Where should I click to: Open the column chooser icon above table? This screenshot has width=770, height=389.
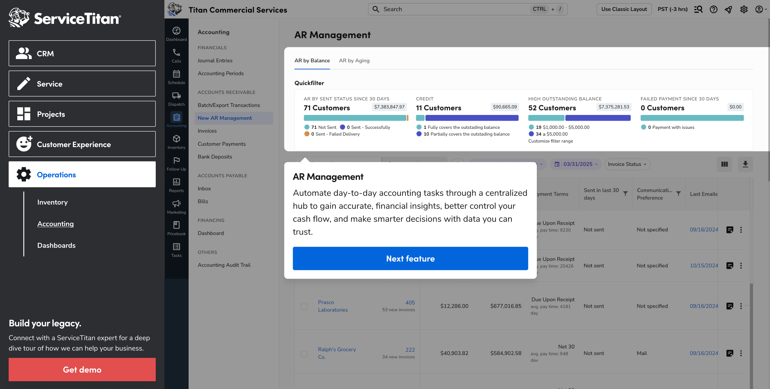pyautogui.click(x=724, y=164)
